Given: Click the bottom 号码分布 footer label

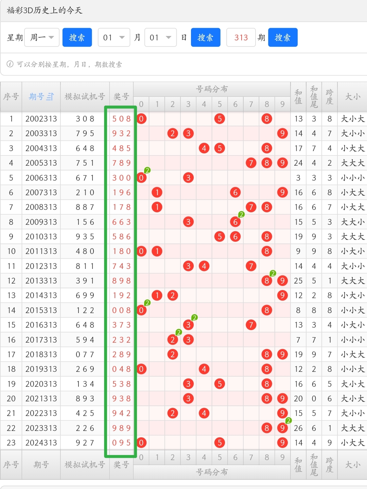Looking at the screenshot, I should click(x=212, y=472).
